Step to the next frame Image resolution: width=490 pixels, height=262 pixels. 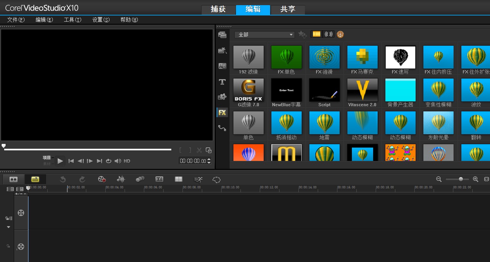point(90,161)
